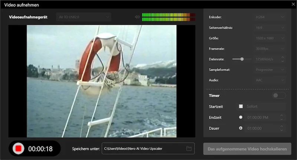The height and width of the screenshot is (160, 297).
Task: Expand the Audio AAC dropdown
Action: tap(270, 80)
